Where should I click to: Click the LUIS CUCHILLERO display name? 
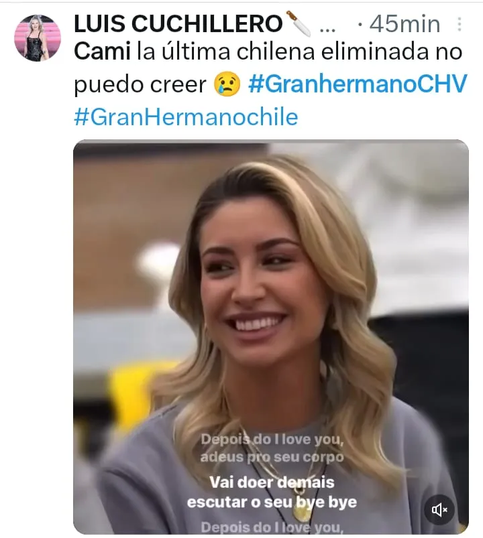(x=178, y=24)
